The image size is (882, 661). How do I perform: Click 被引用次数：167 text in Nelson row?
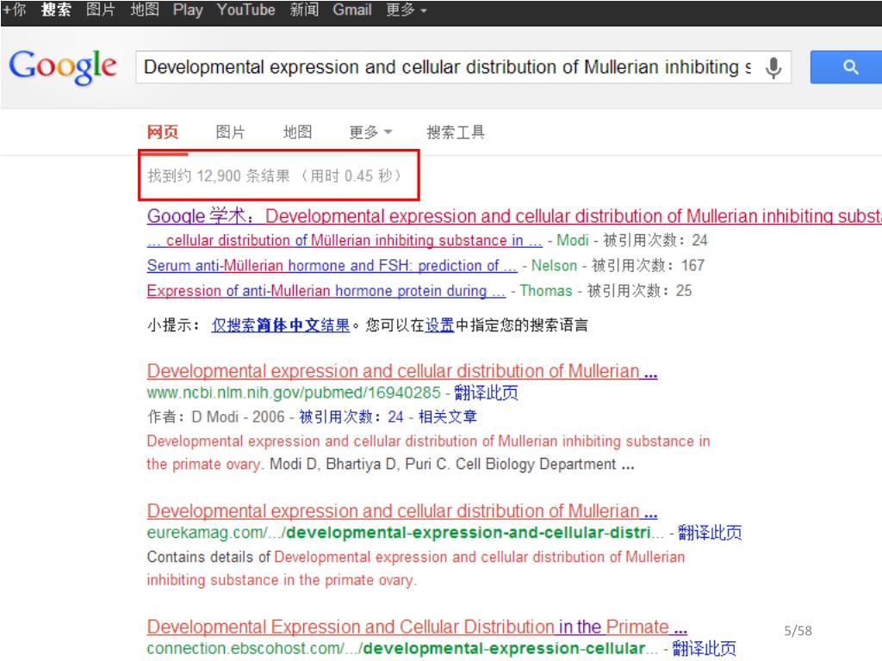(648, 265)
